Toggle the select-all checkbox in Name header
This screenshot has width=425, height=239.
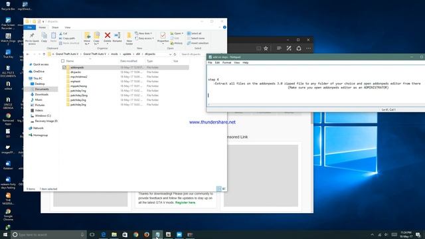point(63,61)
